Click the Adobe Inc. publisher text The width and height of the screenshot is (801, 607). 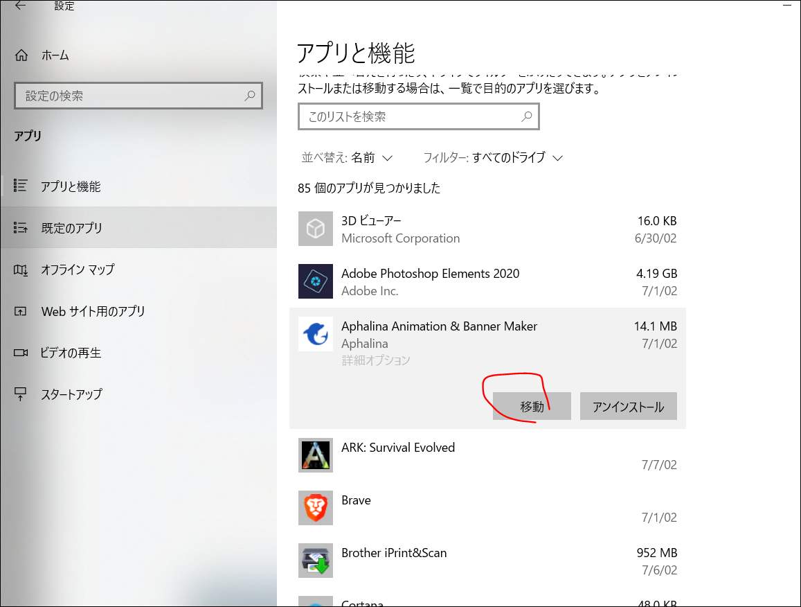pos(370,291)
